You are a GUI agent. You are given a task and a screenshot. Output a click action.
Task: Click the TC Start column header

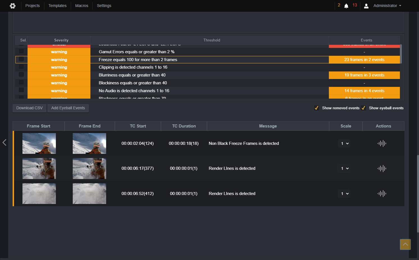138,126
